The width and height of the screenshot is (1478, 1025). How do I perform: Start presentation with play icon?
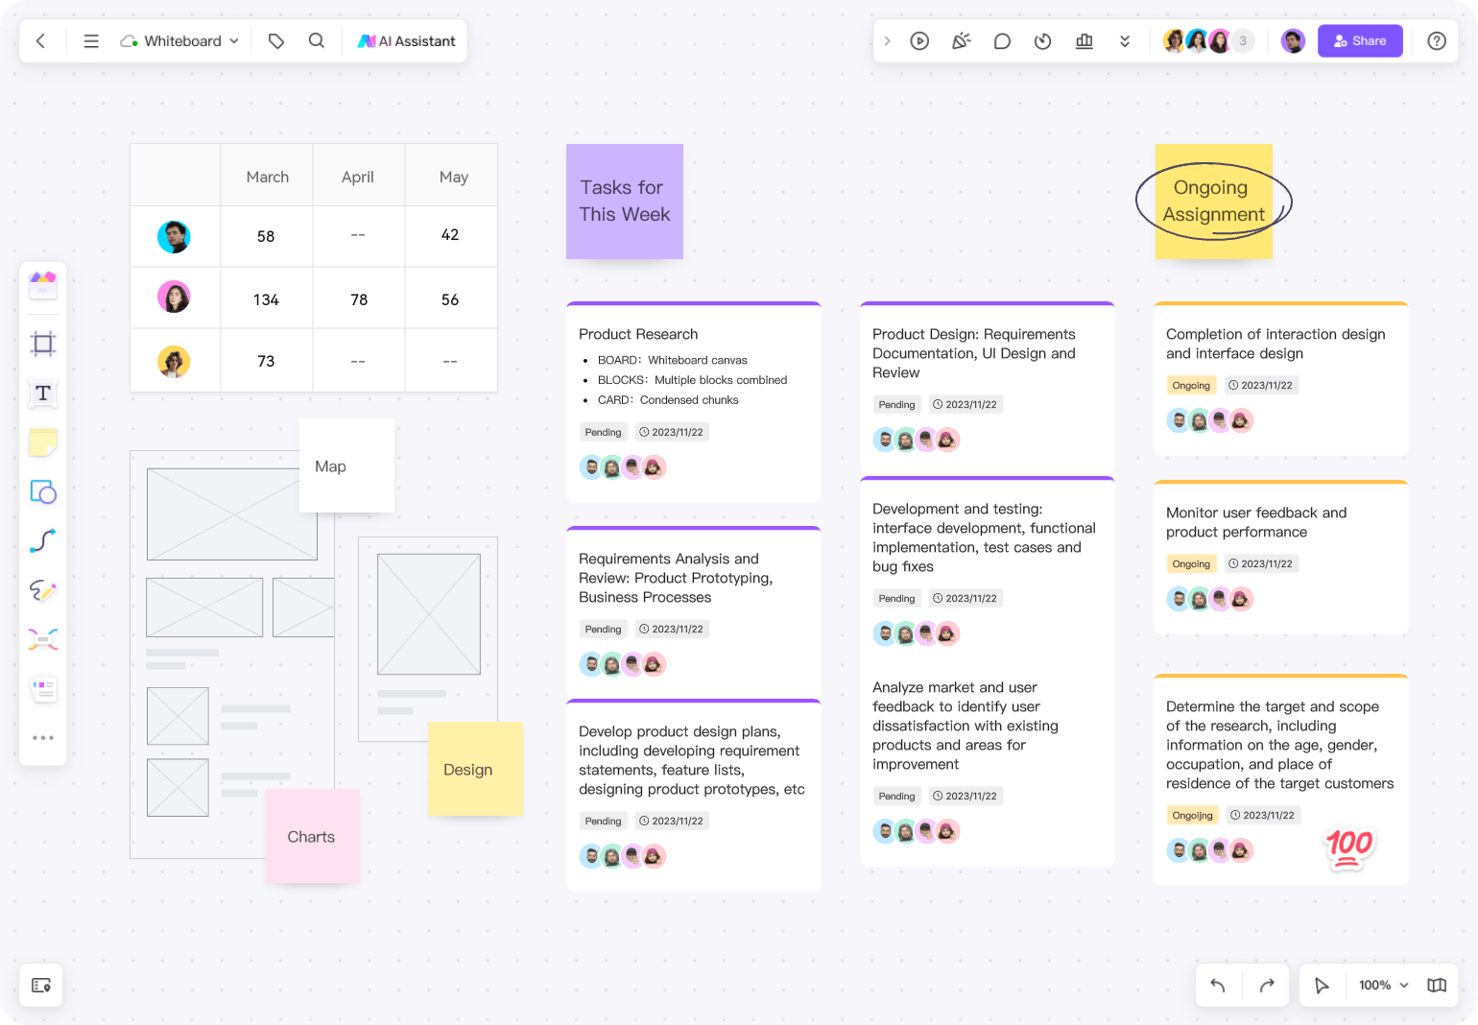919,41
